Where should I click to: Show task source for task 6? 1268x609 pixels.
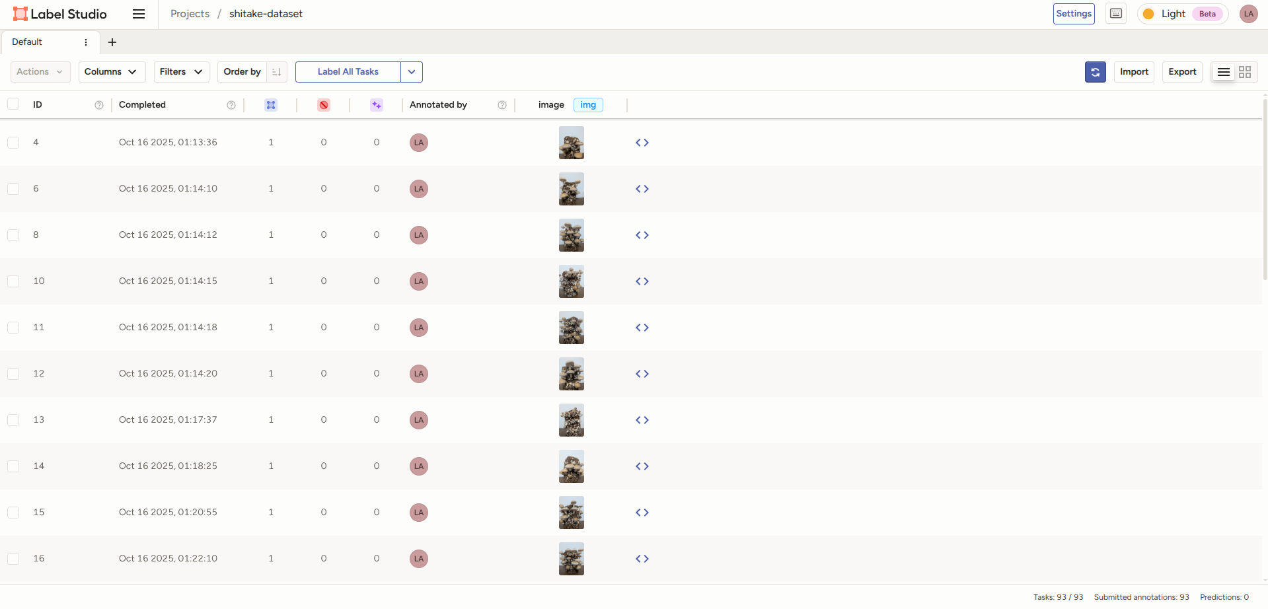[x=642, y=189]
